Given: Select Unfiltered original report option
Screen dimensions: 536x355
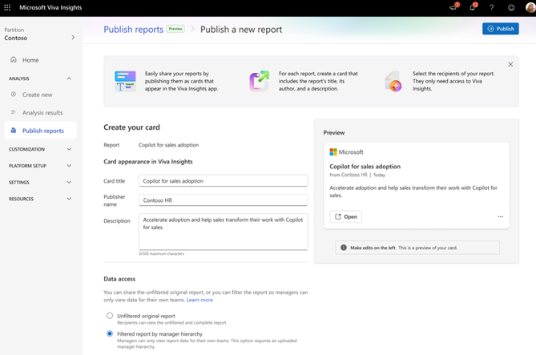Looking at the screenshot, I should (110, 316).
